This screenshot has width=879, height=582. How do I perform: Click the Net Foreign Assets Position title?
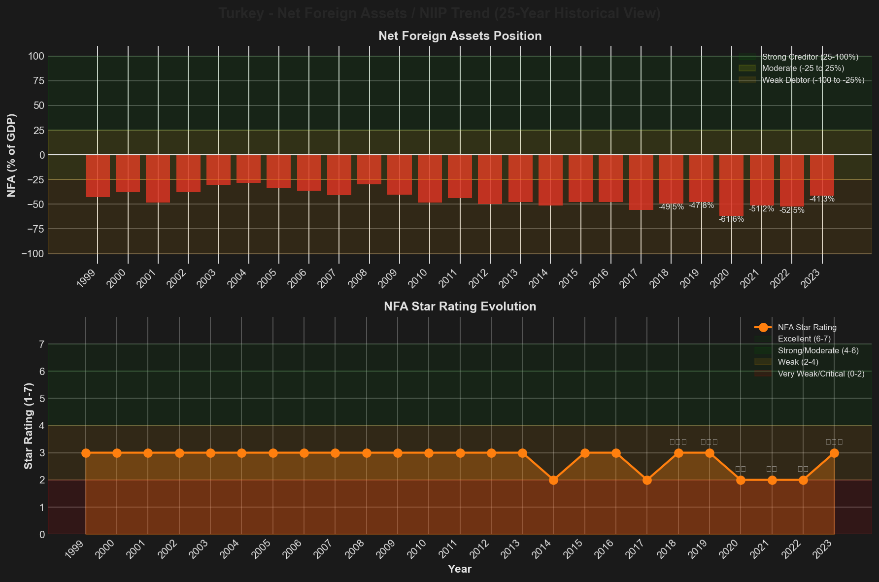pos(460,36)
